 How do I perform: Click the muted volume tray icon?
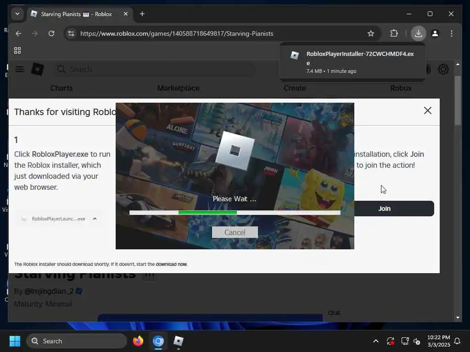417,341
